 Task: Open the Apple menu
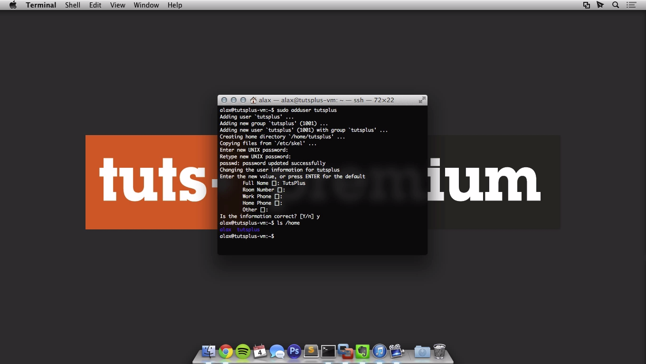coord(13,5)
